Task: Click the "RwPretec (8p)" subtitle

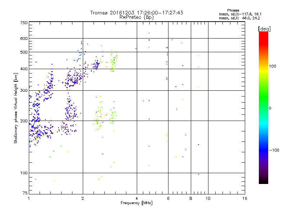Action: click(136, 17)
